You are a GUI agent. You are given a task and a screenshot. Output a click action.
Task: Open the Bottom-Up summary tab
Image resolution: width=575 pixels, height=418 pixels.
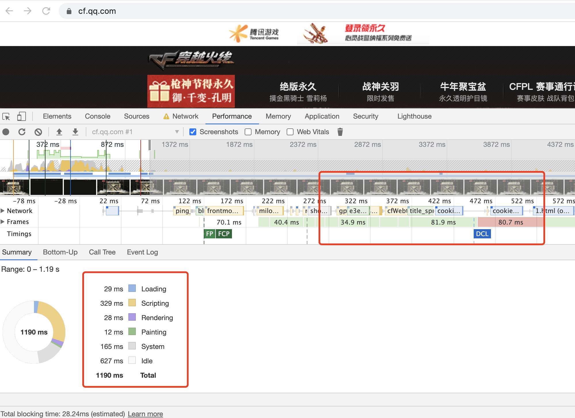pos(60,252)
